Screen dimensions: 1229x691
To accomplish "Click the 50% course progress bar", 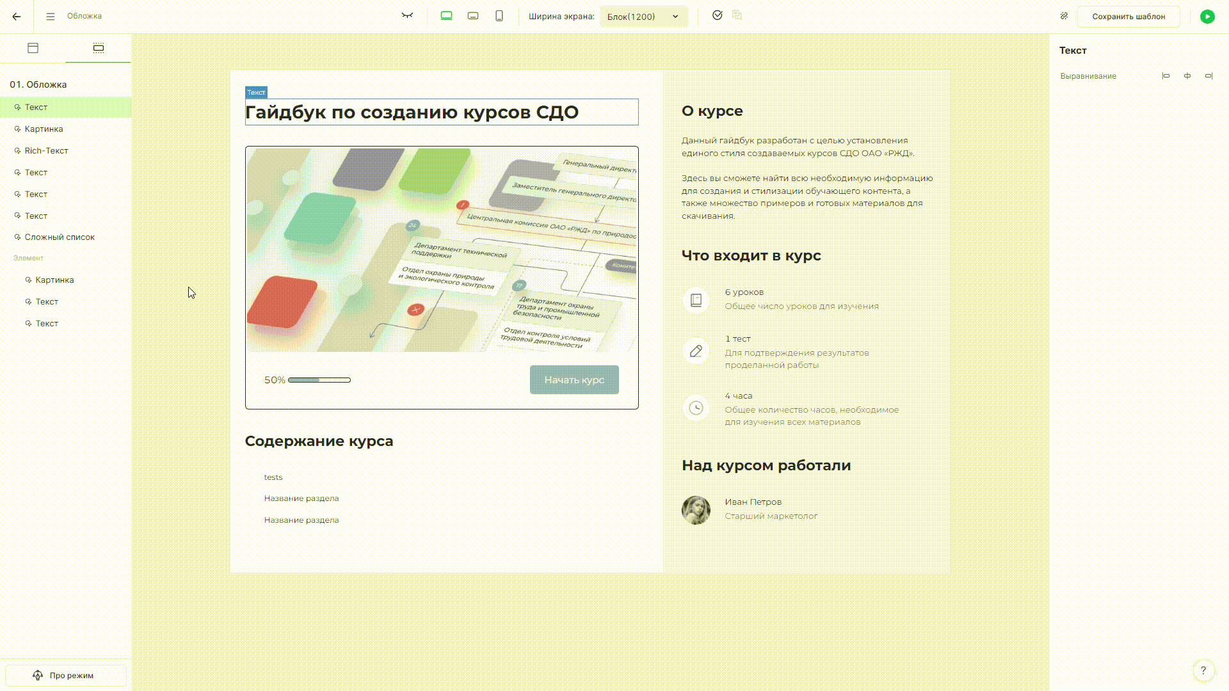I will click(319, 380).
